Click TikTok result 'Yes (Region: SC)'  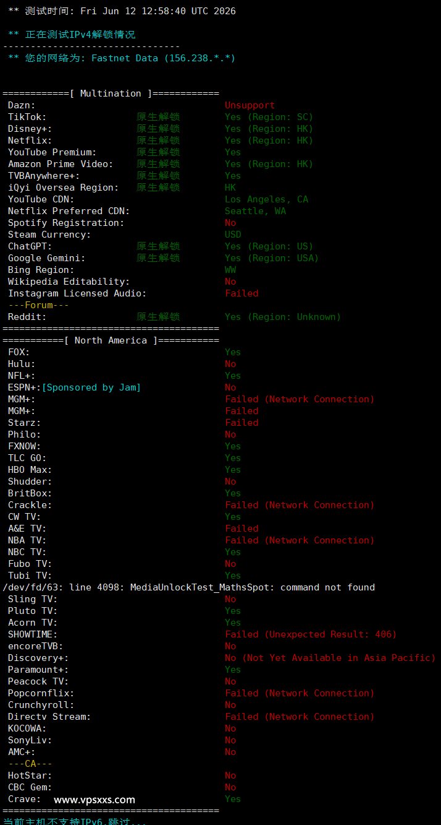pyautogui.click(x=269, y=117)
